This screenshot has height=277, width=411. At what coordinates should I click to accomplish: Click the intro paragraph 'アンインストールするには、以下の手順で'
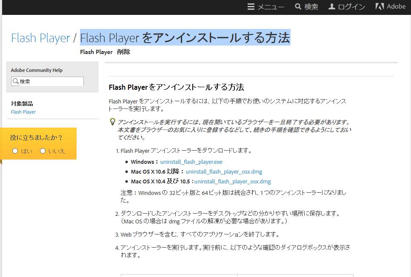tap(228, 105)
